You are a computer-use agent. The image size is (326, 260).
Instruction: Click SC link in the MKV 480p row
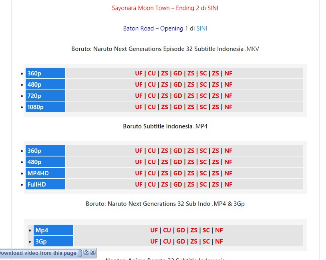click(203, 85)
